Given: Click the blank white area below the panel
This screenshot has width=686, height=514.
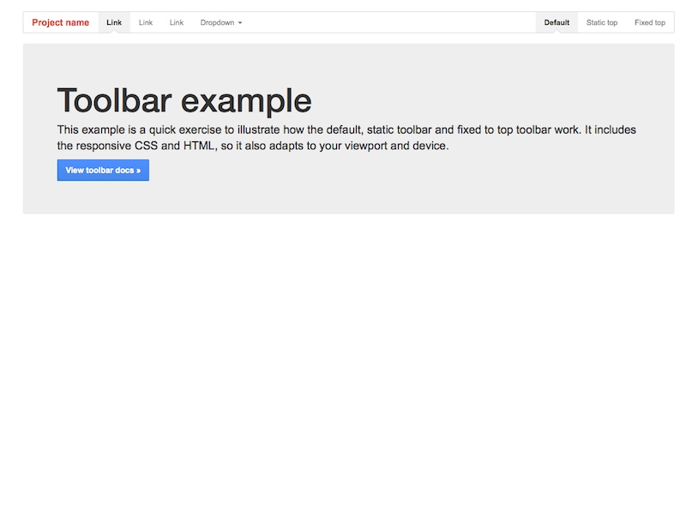Looking at the screenshot, I should (x=343, y=360).
